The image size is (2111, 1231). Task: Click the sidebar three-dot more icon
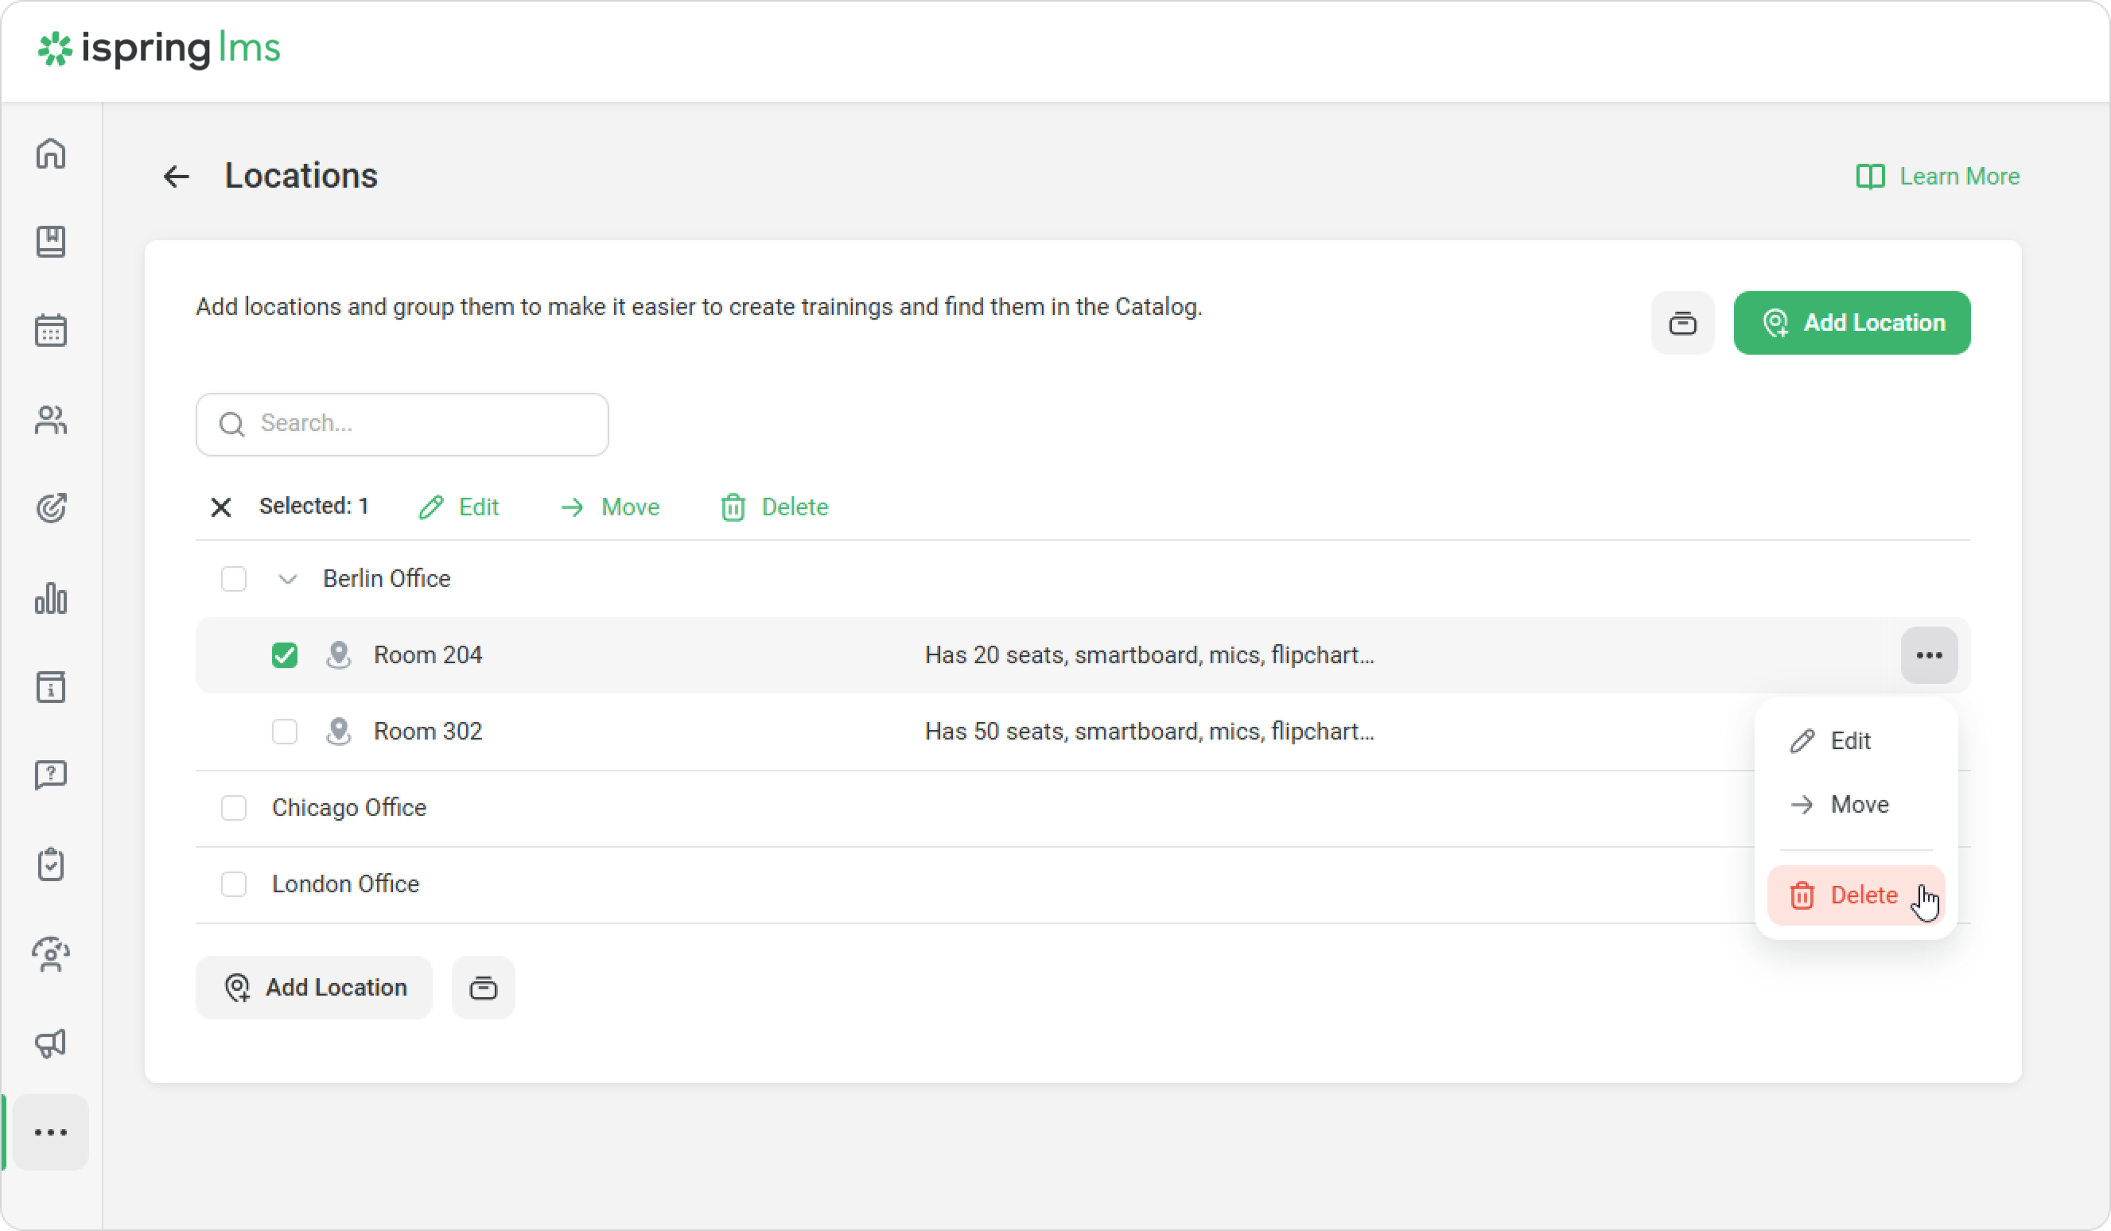tap(51, 1132)
